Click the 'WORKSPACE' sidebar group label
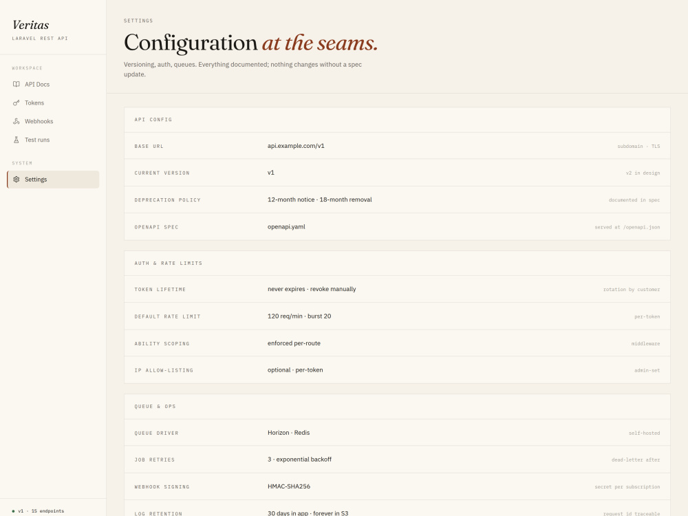Image resolution: width=688 pixels, height=516 pixels. click(x=28, y=68)
